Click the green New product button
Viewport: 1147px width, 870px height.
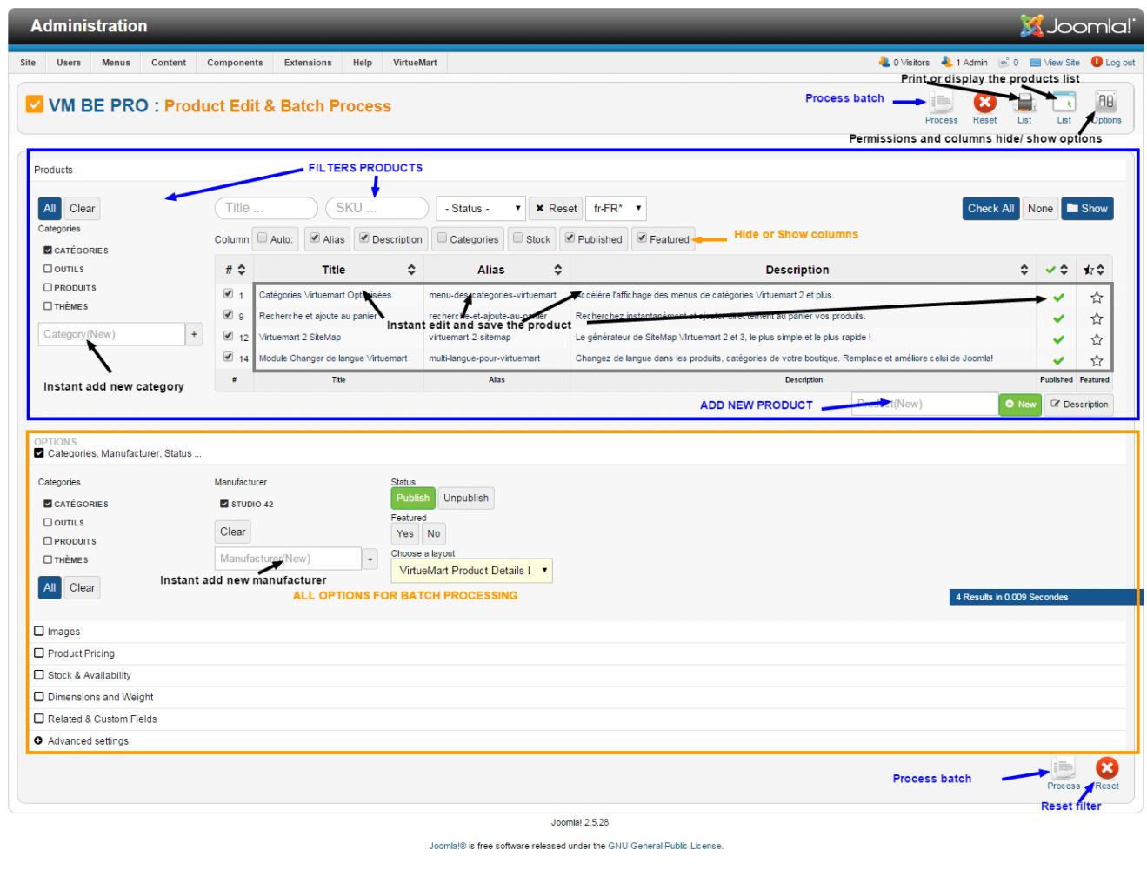click(1020, 404)
